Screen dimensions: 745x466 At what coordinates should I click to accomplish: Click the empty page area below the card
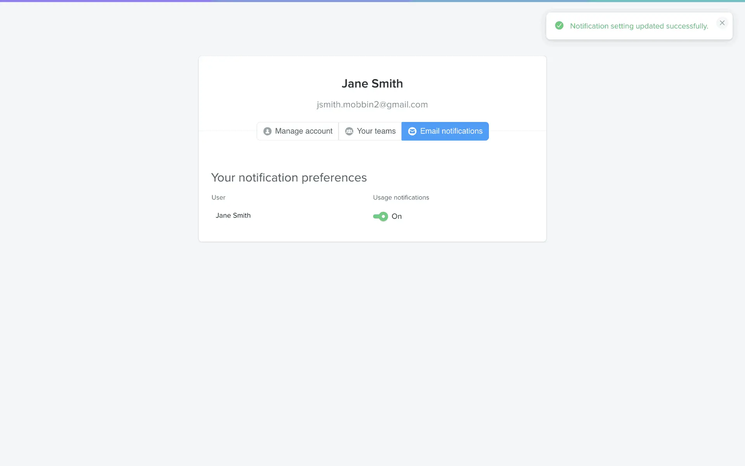click(372, 349)
